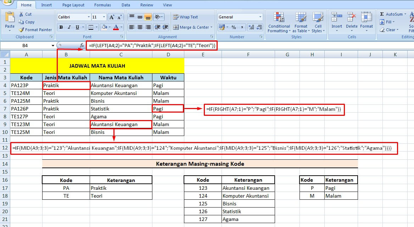Expand the font size dropdown

tap(103, 17)
